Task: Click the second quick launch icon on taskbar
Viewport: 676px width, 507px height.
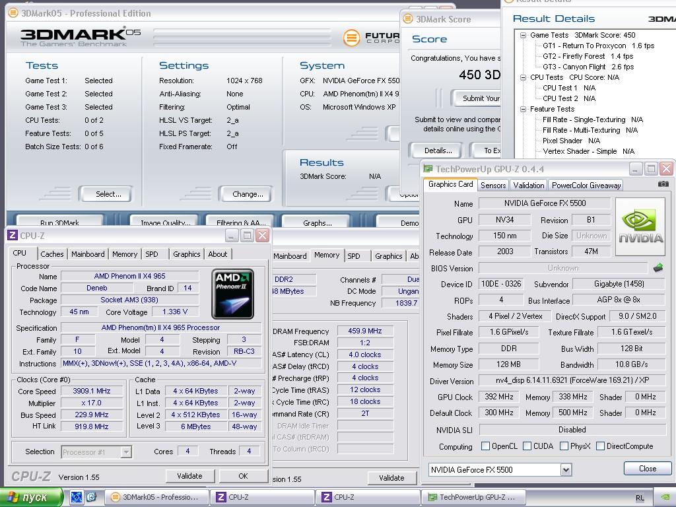Action: point(91,497)
